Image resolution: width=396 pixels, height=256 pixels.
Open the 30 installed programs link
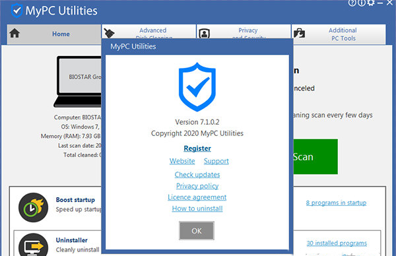tap(337, 243)
